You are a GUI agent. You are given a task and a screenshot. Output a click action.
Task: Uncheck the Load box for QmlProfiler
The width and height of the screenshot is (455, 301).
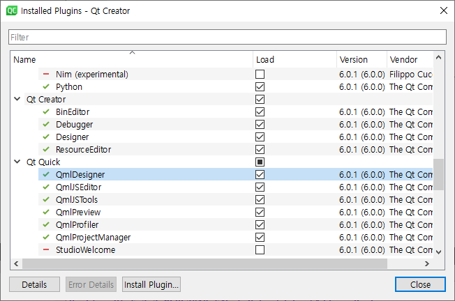(x=260, y=224)
